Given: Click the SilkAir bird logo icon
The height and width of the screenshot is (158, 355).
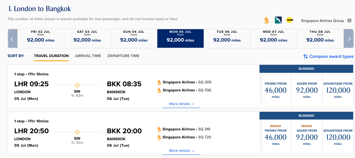Looking at the screenshot, I should [x=278, y=20].
